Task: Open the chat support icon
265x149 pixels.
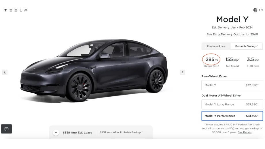Action: 6,129
